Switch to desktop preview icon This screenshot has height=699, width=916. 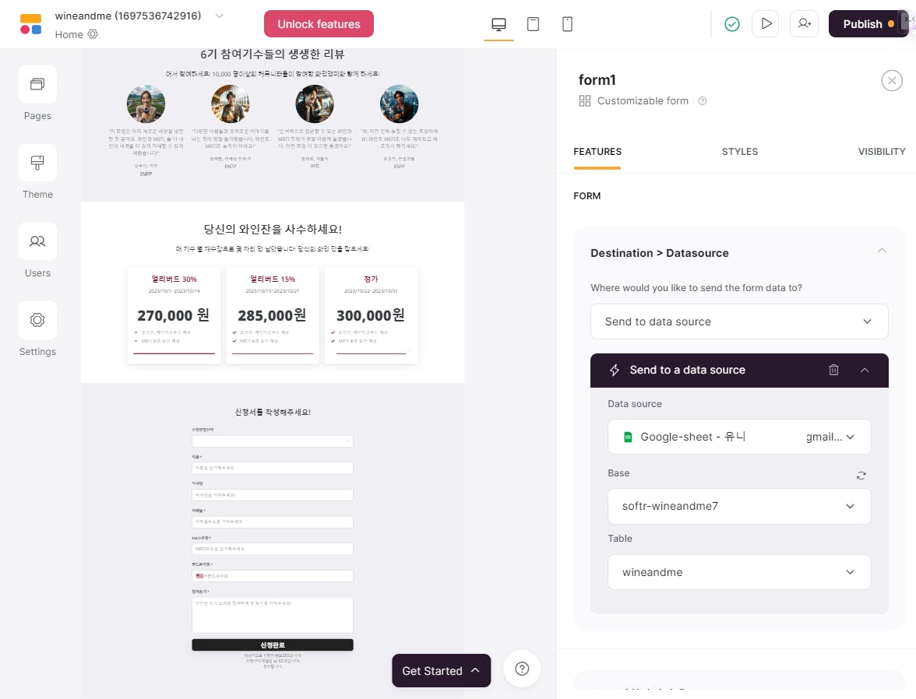[x=499, y=24]
